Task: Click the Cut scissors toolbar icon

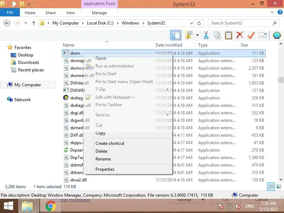Action: 206,35
